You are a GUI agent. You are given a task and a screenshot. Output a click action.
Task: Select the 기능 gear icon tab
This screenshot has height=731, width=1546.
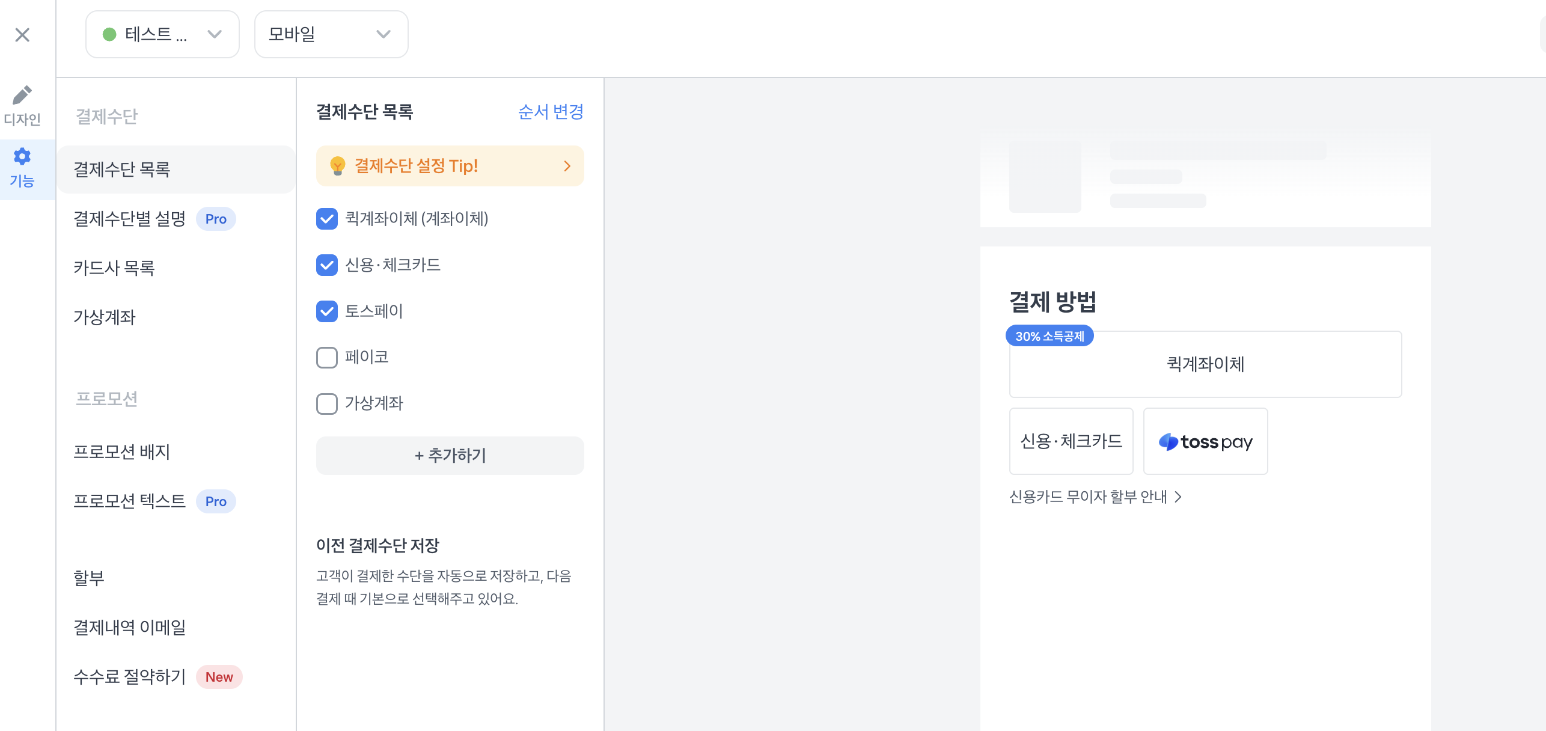pyautogui.click(x=22, y=168)
